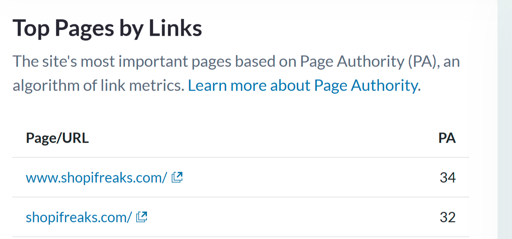Image resolution: width=512 pixels, height=239 pixels.
Task: Select the PA score 32
Action: tap(448, 217)
